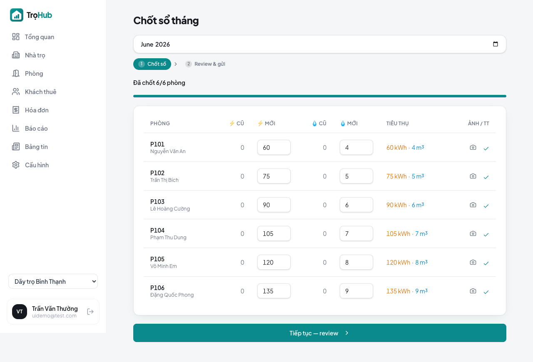Open Nhà trọ in sidebar
533x362 pixels.
point(53,55)
